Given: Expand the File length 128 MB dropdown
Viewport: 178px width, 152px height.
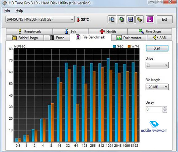Looking at the screenshot, I should tap(157, 87).
